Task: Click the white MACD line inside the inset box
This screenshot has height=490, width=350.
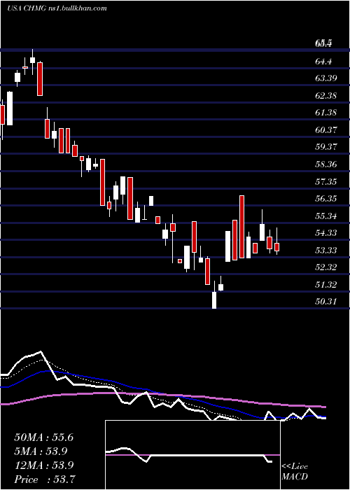Action: [189, 455]
